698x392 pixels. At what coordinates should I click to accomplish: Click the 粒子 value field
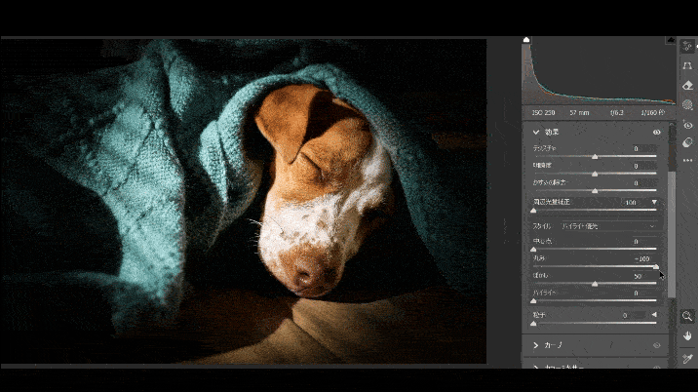(x=634, y=315)
